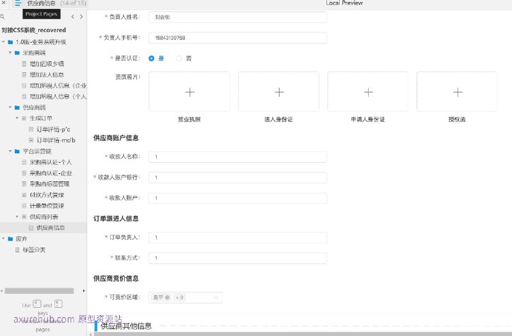Open the 可竞价区域 dropdown arrow
Screen dimensions: 512x336
pos(216,297)
